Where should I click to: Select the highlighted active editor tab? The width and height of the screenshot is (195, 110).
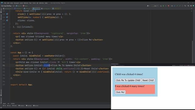pos(36,9)
